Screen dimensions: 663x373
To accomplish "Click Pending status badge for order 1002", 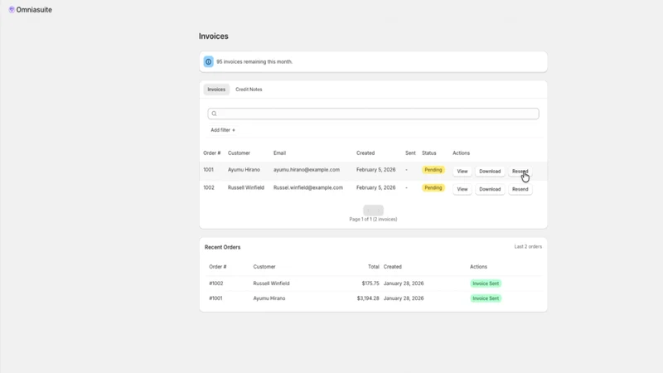I will (x=433, y=188).
